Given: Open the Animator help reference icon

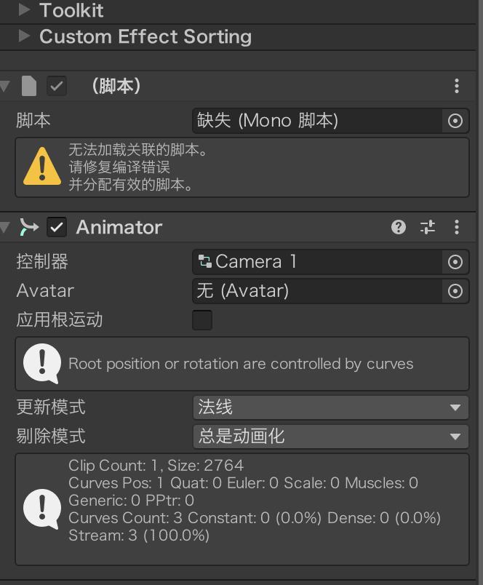Looking at the screenshot, I should tap(398, 227).
